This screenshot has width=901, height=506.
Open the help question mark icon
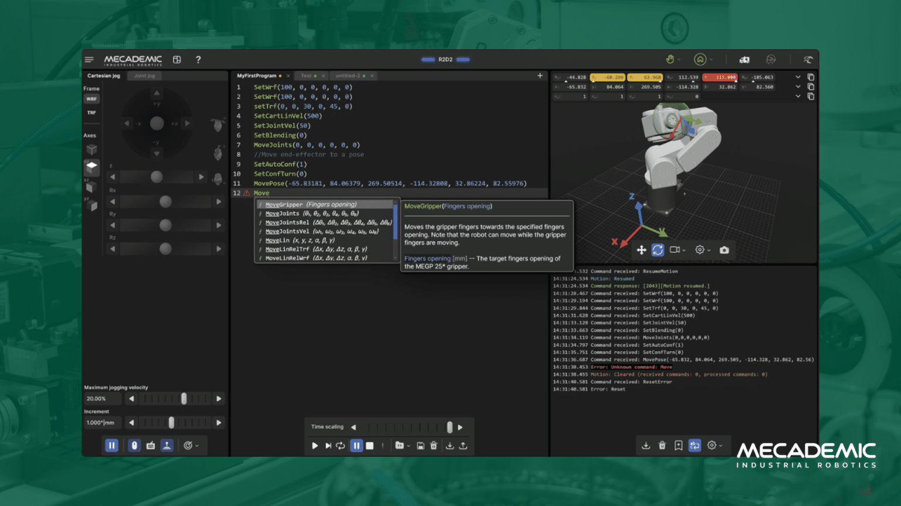point(198,60)
